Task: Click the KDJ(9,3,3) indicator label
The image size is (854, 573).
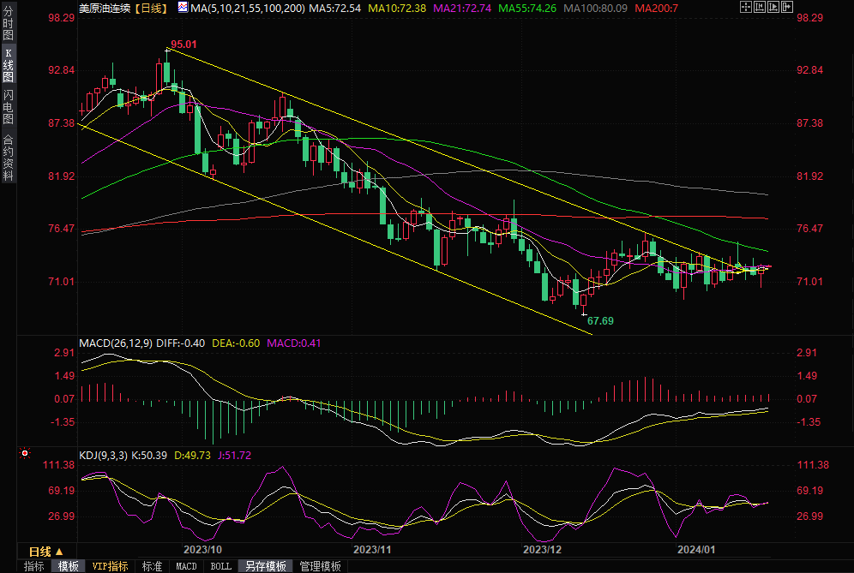Action: [102, 456]
